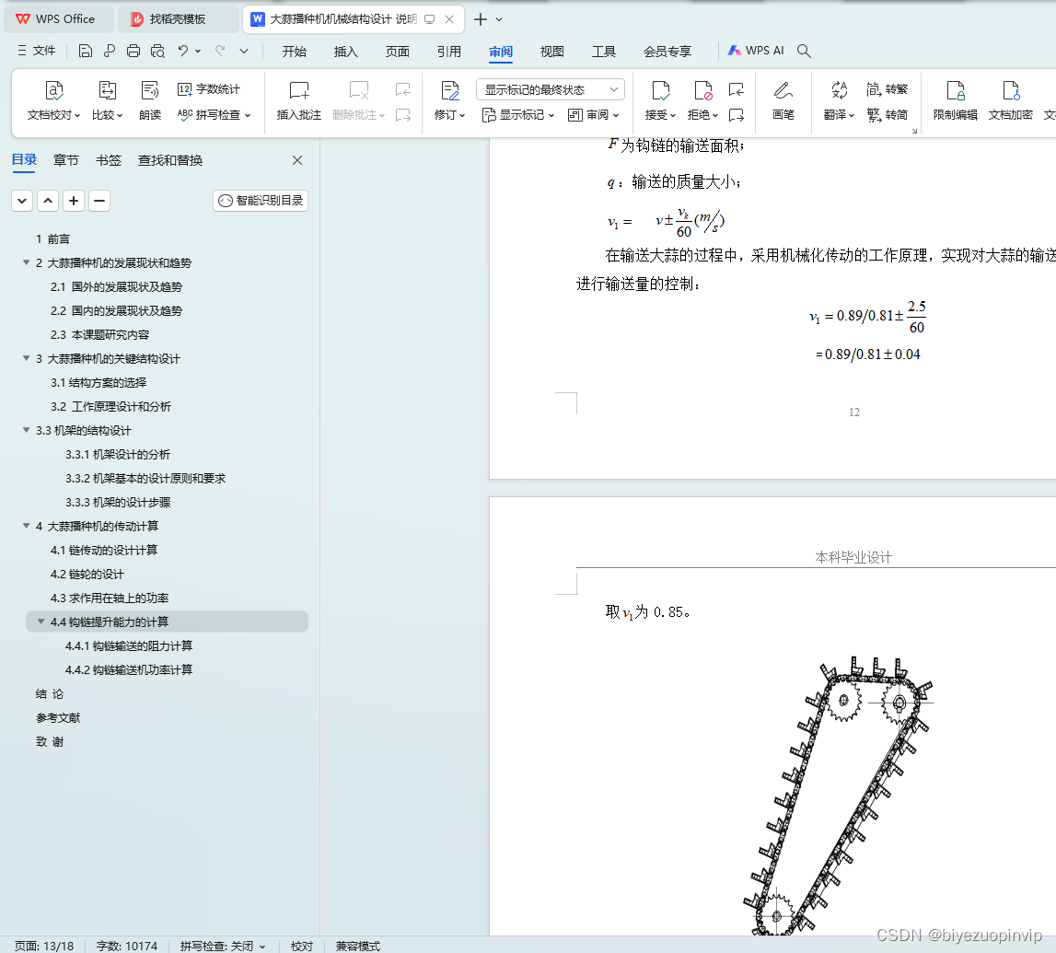Screen dimensions: 1056x953
Task: Click expand-all plus button in outline
Action: click(x=74, y=201)
